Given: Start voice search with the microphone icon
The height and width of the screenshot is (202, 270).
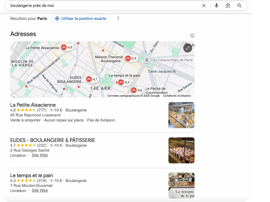Looking at the screenshot, I should 217,6.
